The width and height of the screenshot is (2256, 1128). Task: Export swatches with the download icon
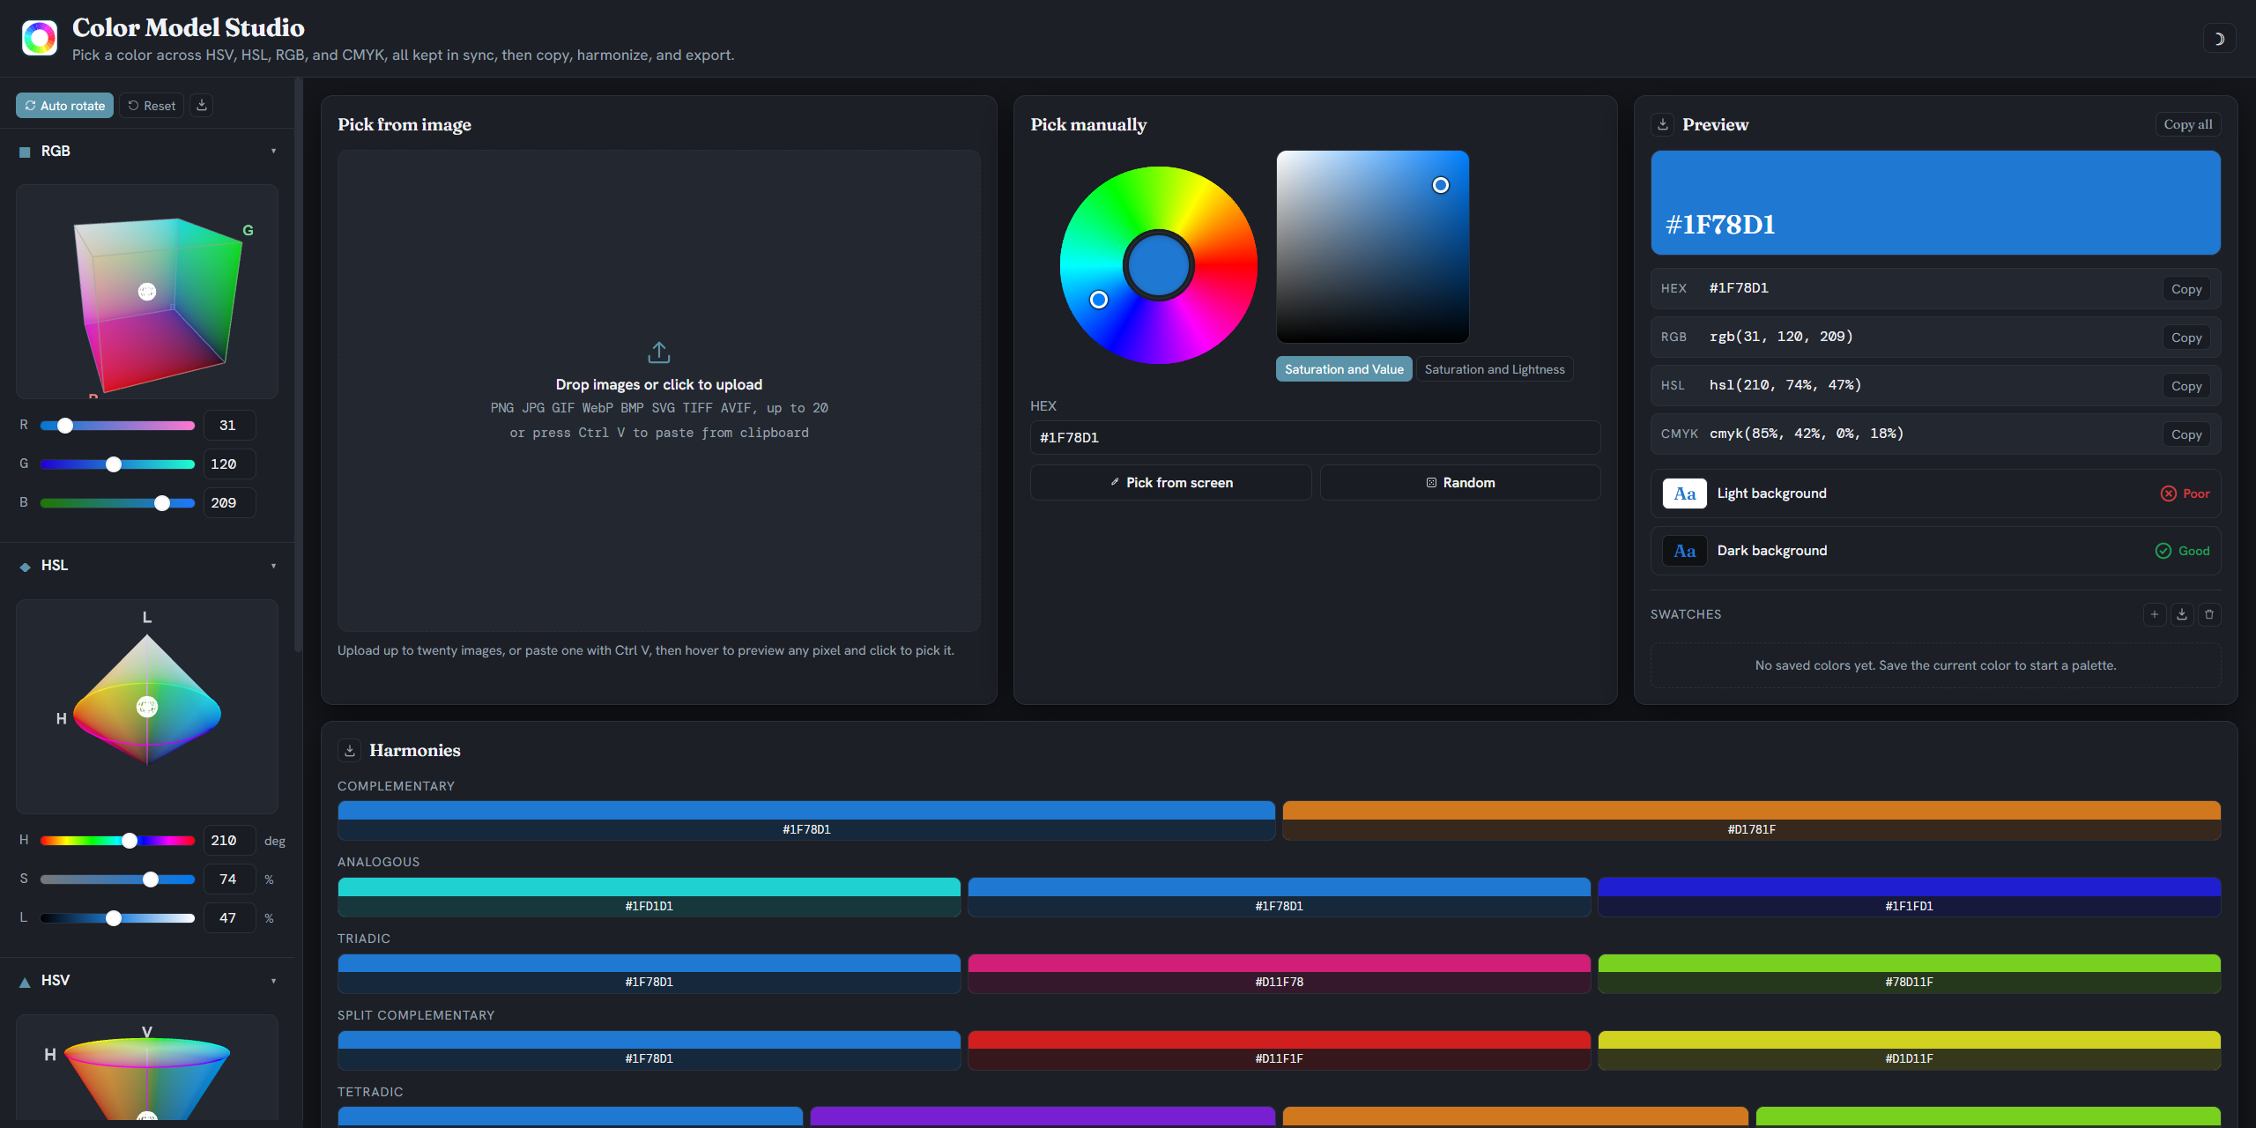(2182, 614)
